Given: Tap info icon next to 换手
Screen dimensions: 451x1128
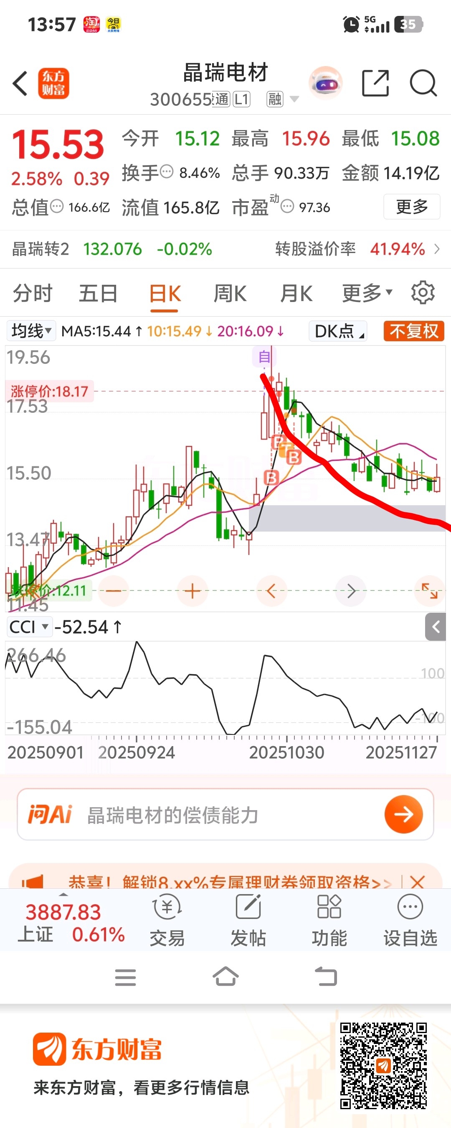Looking at the screenshot, I should pyautogui.click(x=167, y=171).
